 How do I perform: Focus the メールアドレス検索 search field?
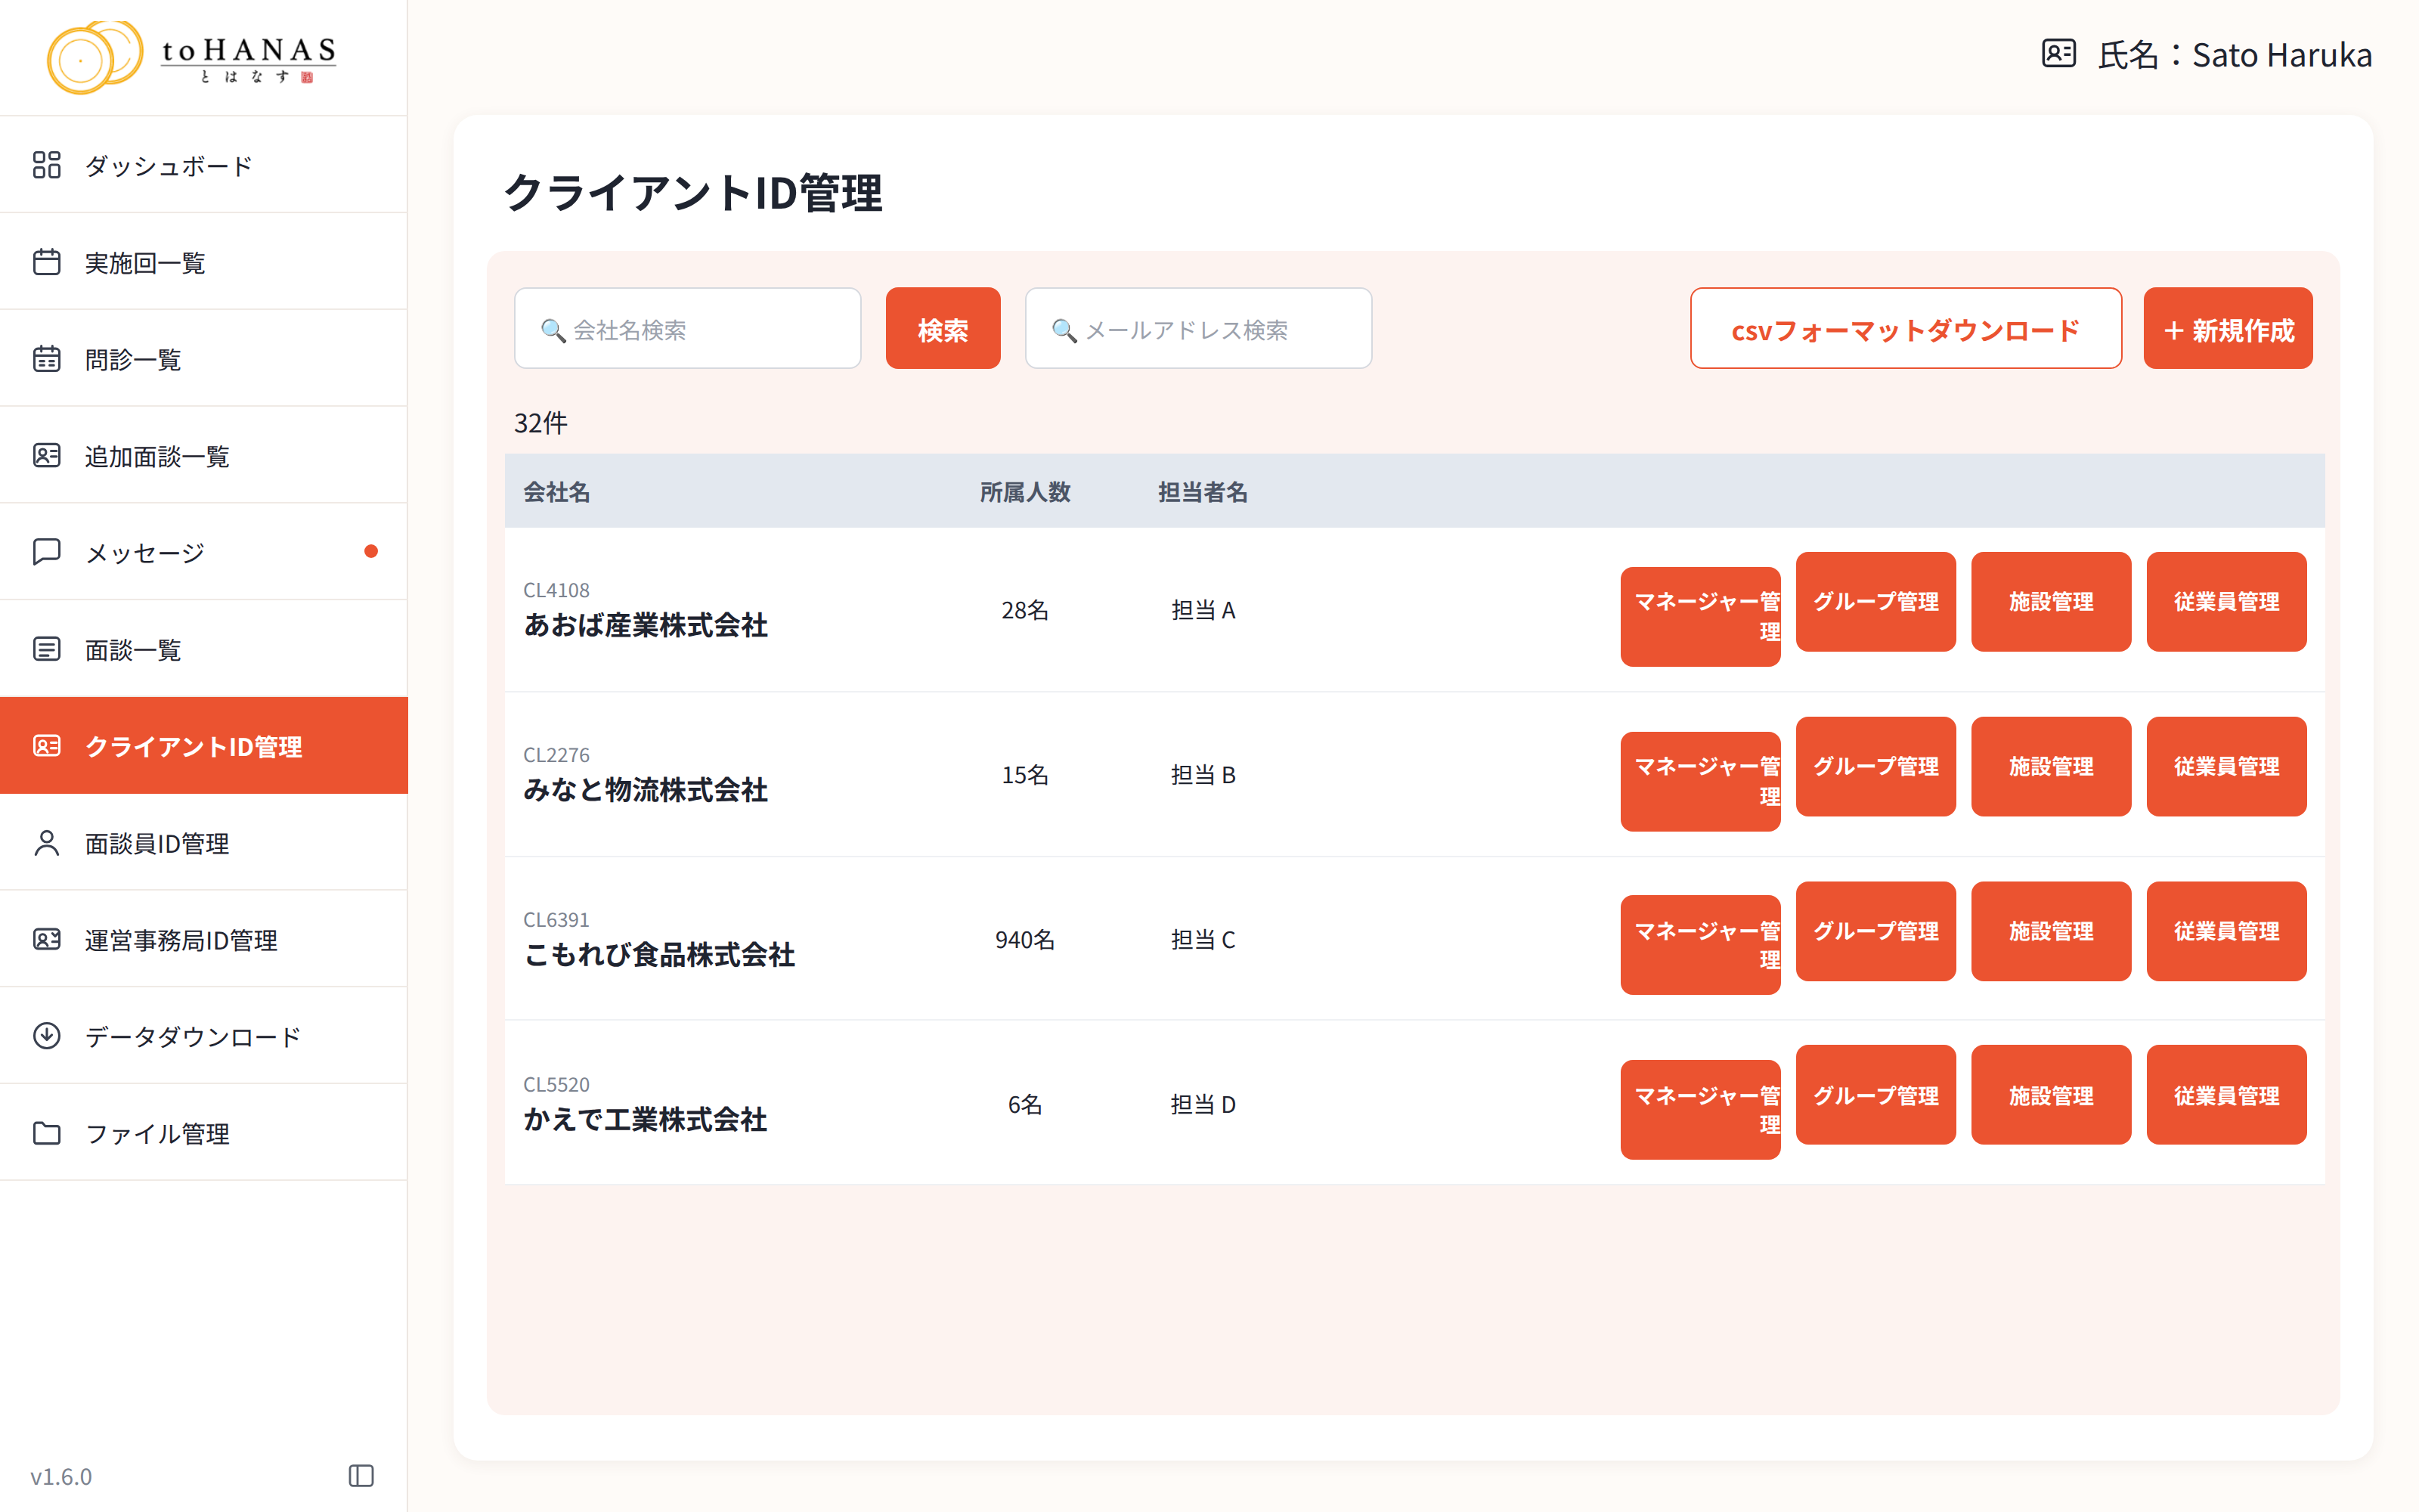pyautogui.click(x=1198, y=329)
